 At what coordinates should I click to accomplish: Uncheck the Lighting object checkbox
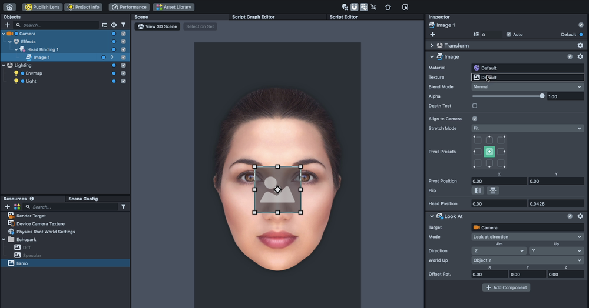(123, 65)
